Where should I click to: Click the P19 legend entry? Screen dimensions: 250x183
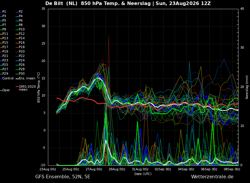pyautogui.click(x=4, y=52)
